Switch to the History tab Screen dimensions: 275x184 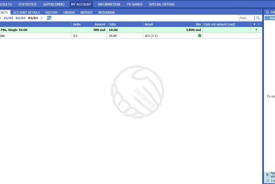(52, 12)
